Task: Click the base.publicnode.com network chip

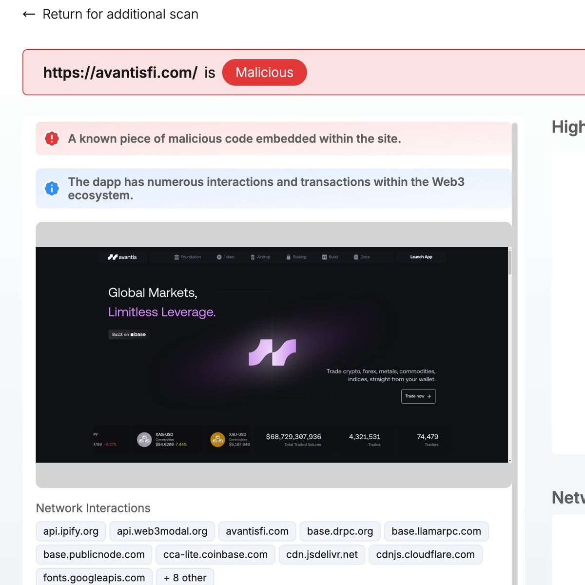Action: (94, 555)
